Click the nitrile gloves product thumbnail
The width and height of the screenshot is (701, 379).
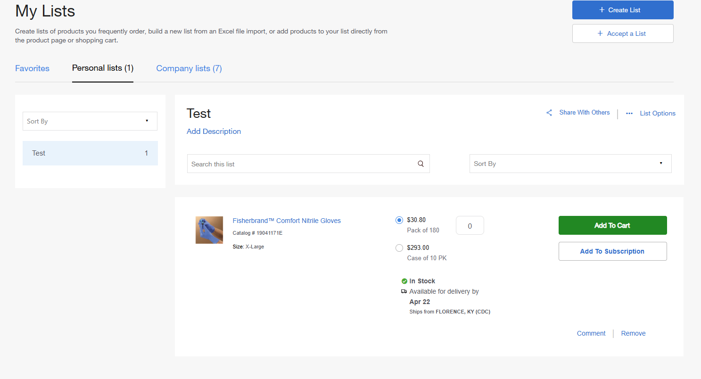point(209,230)
